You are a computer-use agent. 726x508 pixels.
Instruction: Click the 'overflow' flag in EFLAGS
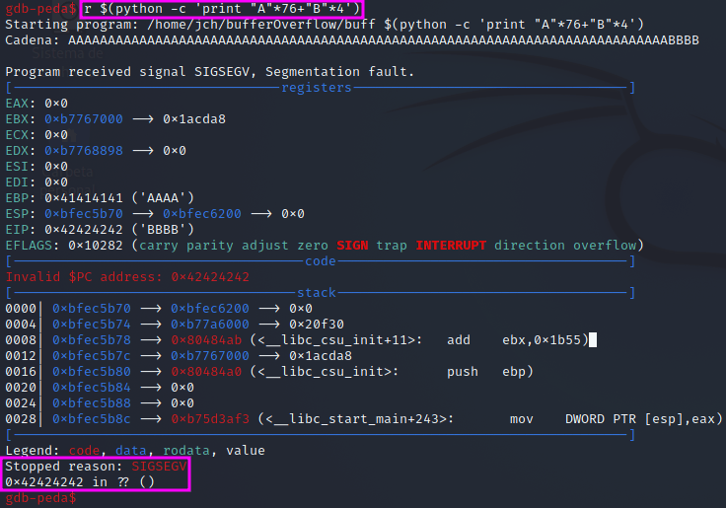[605, 246]
